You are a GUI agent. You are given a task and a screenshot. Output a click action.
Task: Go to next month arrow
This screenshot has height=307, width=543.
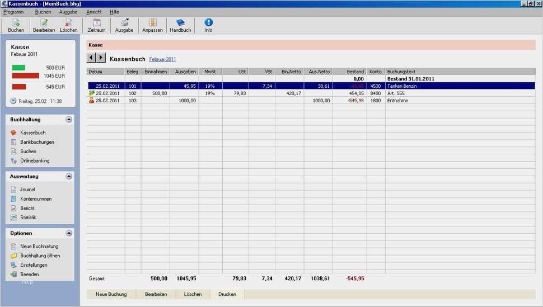(x=101, y=58)
